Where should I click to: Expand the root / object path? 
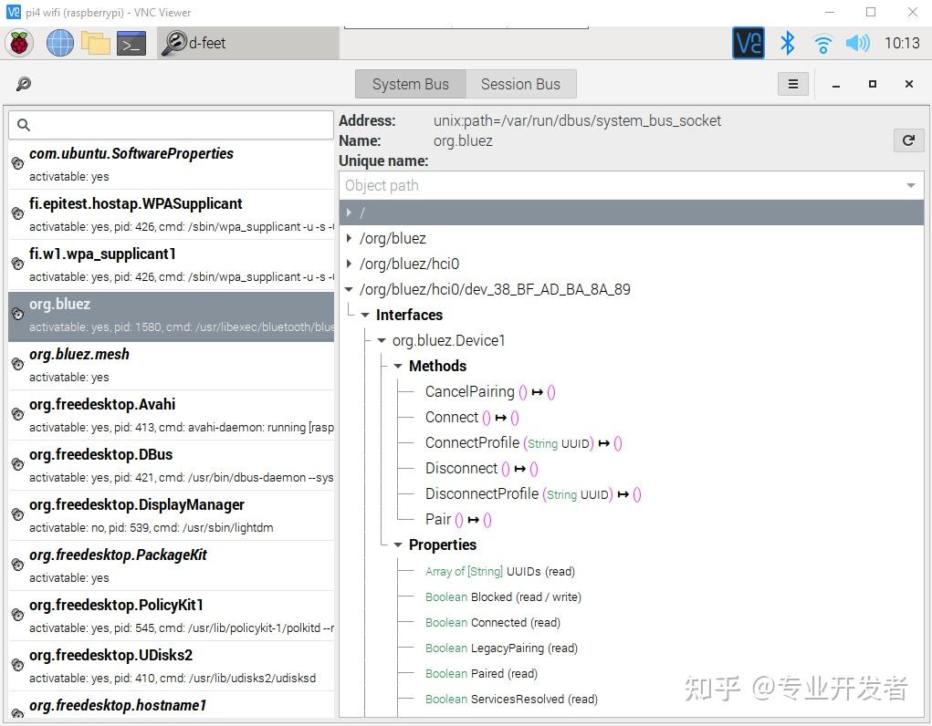349,213
